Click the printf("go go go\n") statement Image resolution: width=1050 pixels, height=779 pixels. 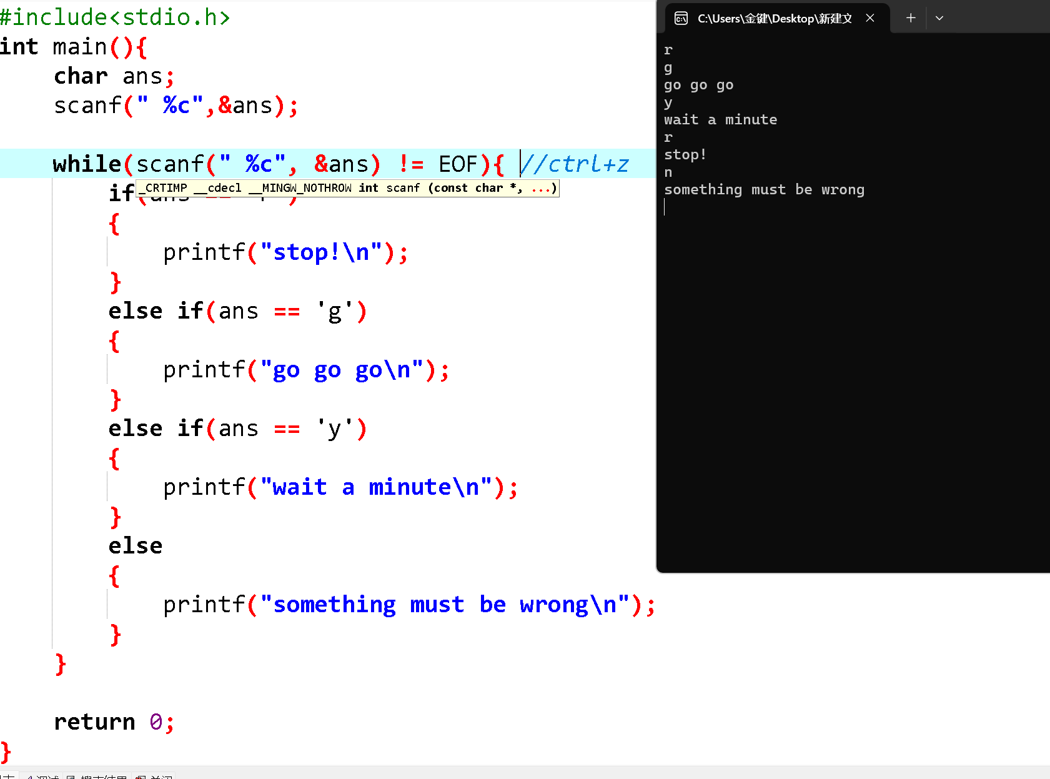tap(306, 370)
